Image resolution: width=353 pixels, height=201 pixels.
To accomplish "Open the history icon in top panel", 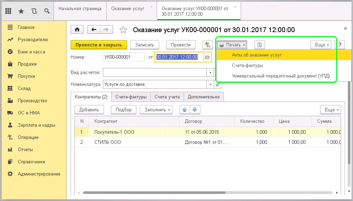I will [x=34, y=11].
